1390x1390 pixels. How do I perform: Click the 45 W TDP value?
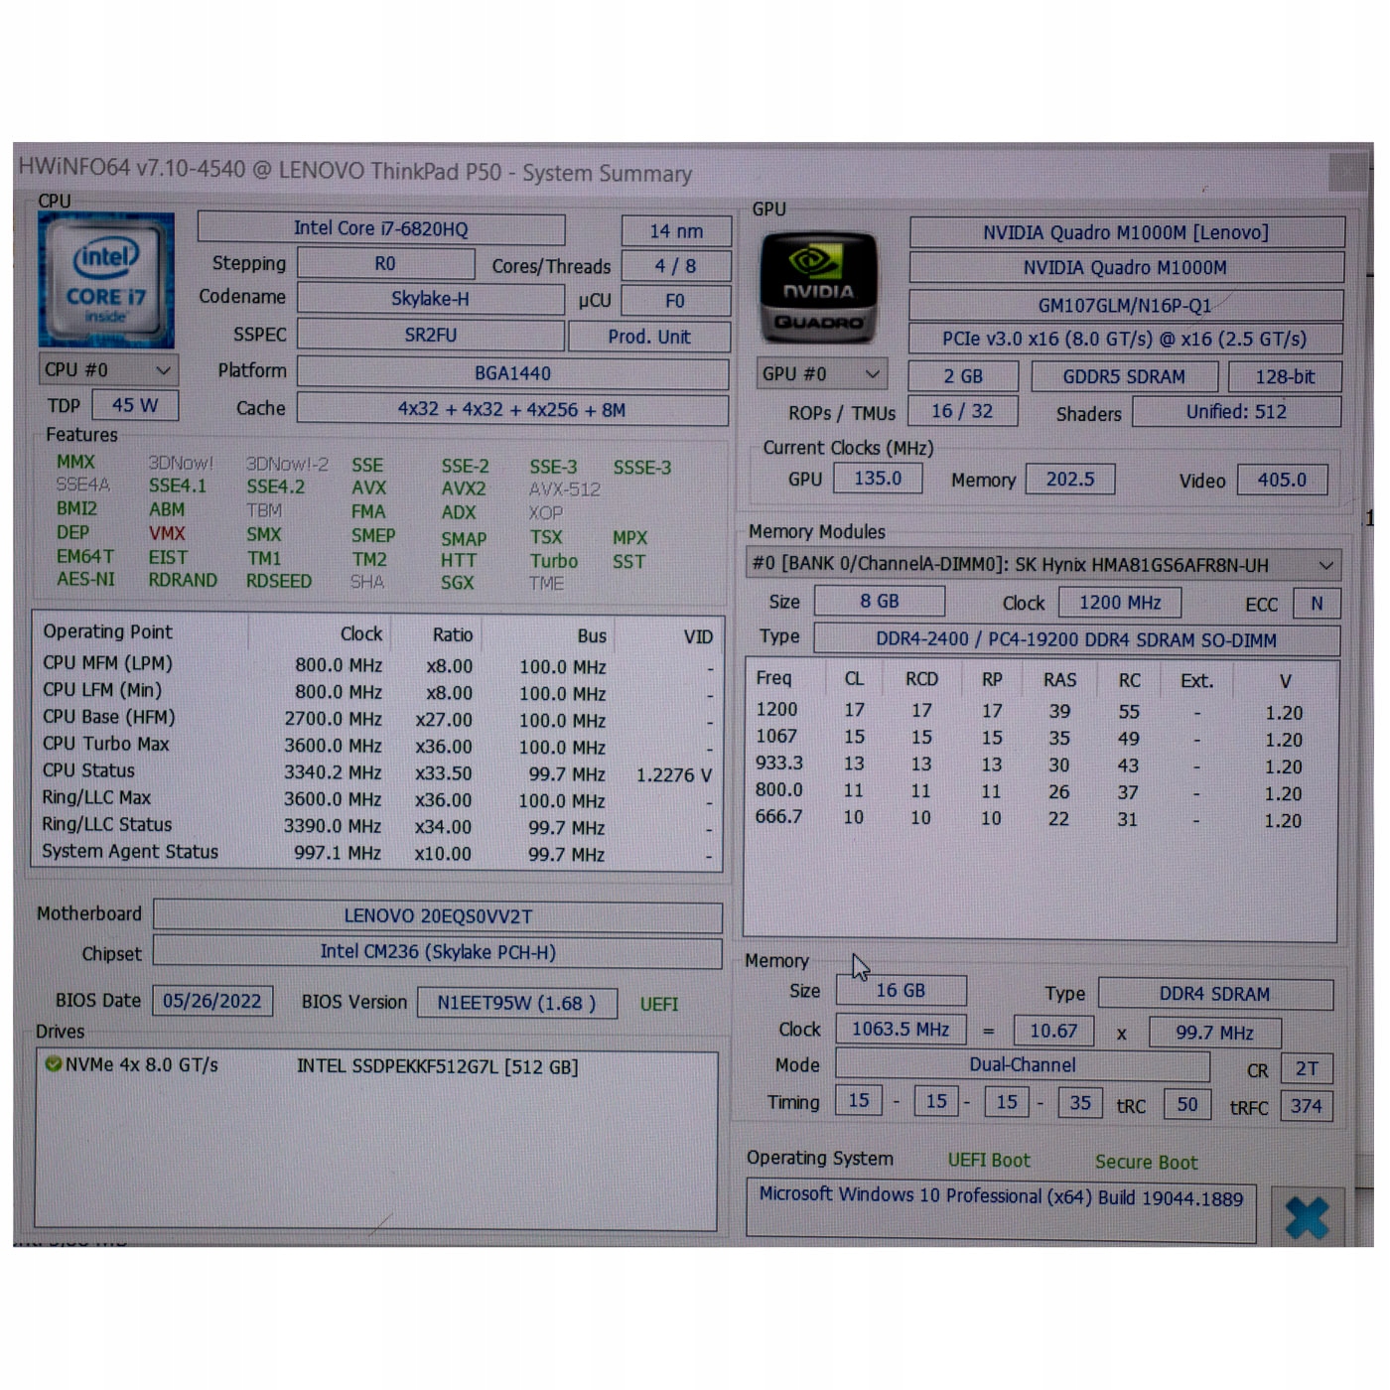coord(135,405)
